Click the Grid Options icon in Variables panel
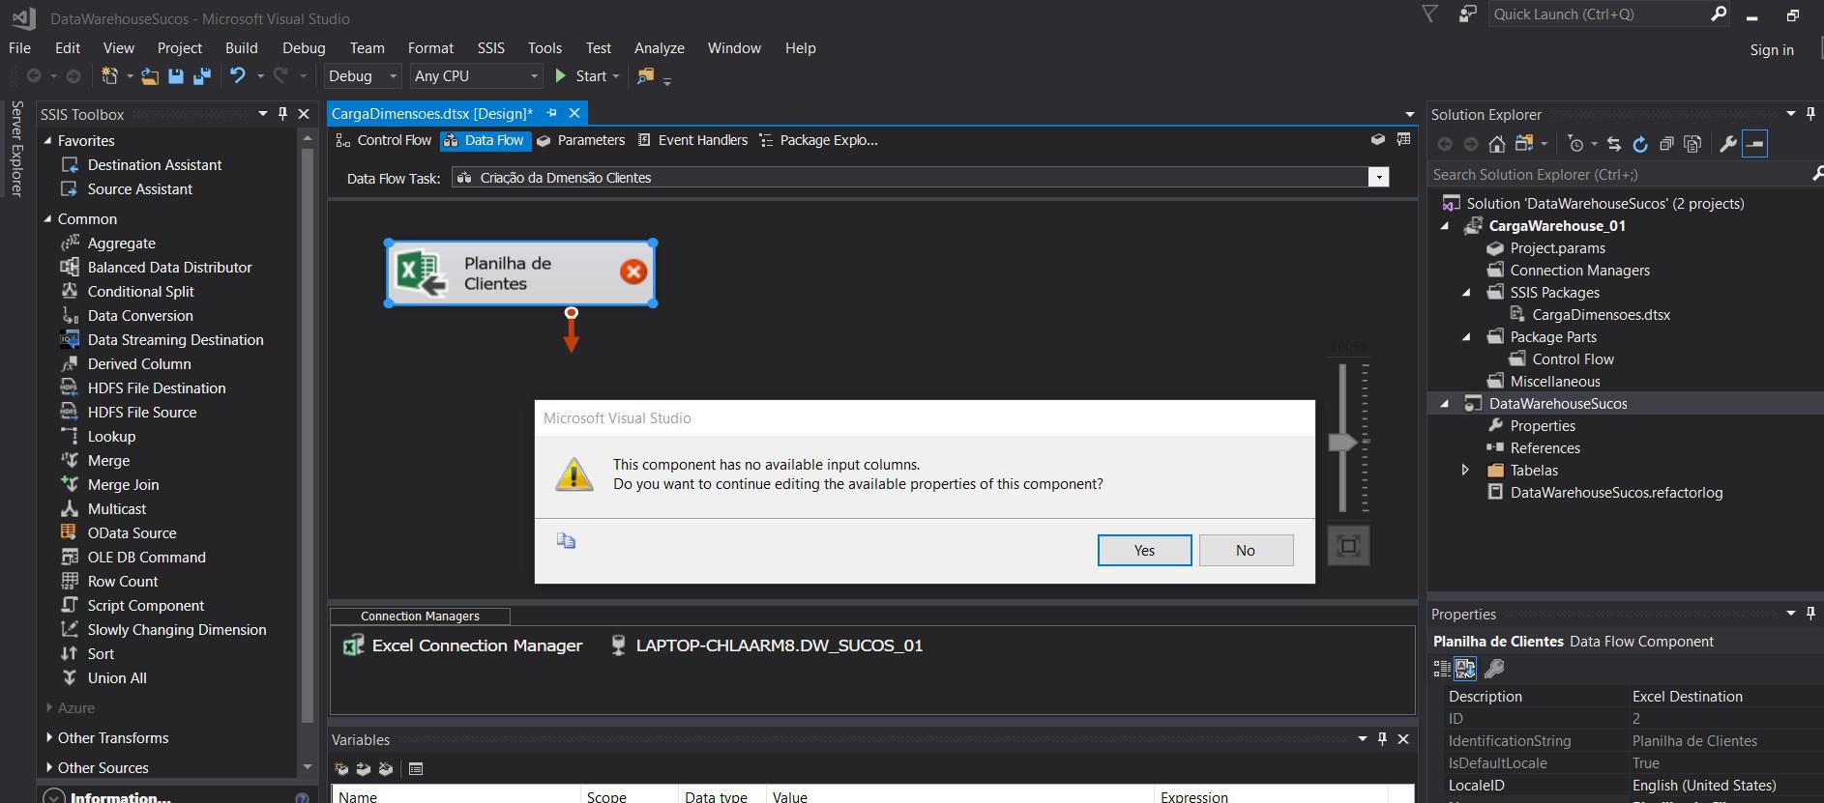The image size is (1824, 803). pyautogui.click(x=416, y=769)
